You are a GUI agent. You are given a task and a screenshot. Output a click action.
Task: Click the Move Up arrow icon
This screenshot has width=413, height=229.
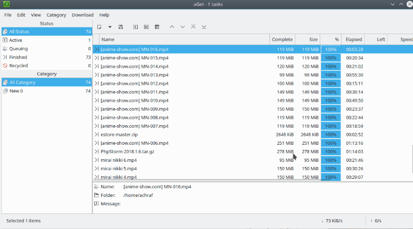[172, 27]
